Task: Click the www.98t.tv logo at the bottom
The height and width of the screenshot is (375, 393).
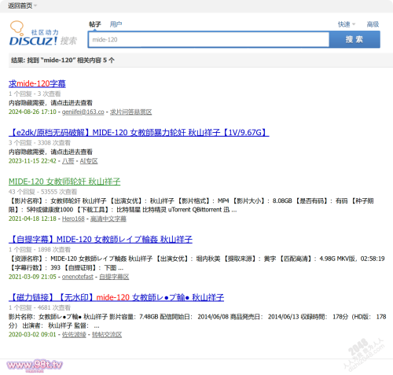Action: (x=35, y=365)
